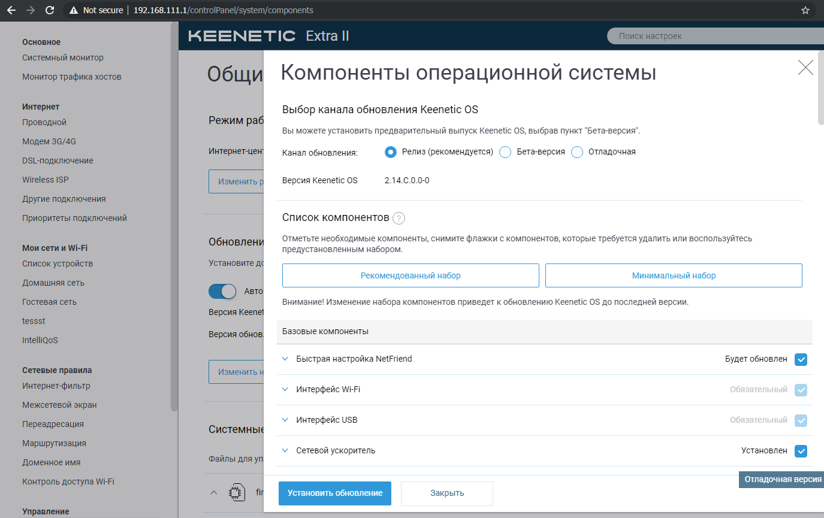Apply the Минимальный набор preset
The image size is (824, 518).
pos(674,275)
